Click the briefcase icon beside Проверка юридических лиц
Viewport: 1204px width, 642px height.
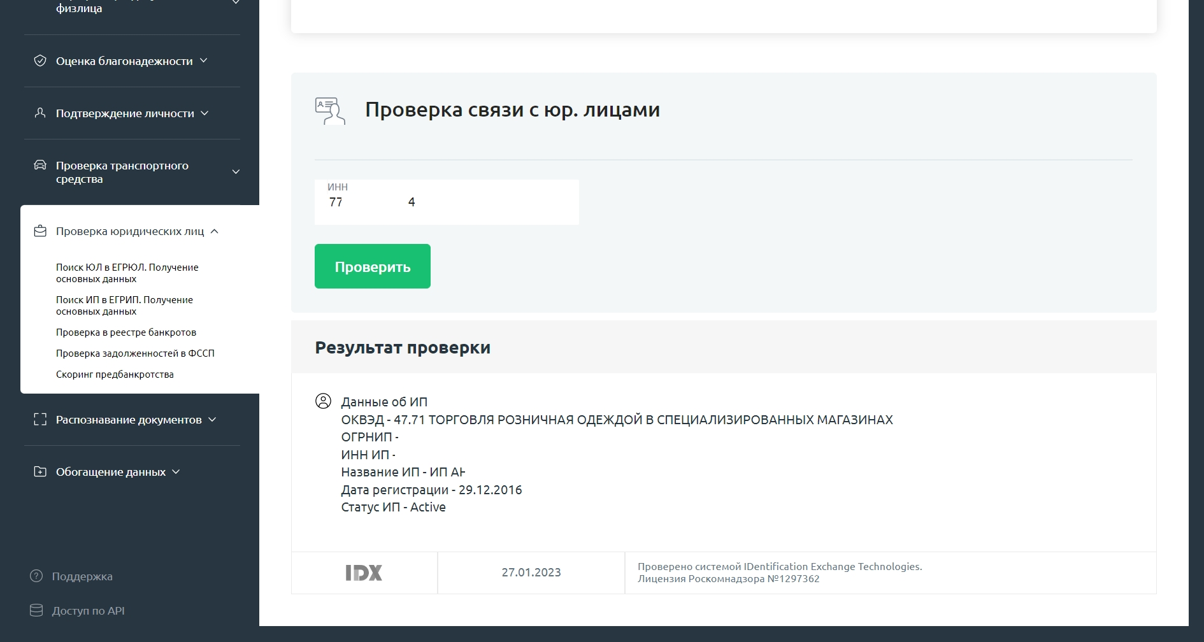pyautogui.click(x=39, y=231)
